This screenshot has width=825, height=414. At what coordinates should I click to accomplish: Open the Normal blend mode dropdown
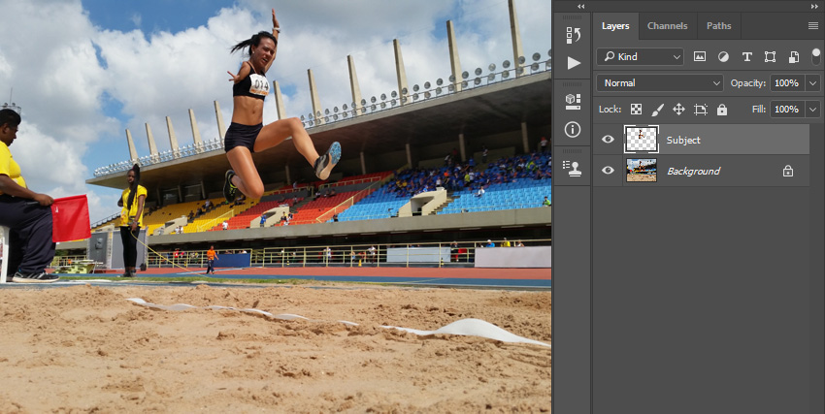660,83
